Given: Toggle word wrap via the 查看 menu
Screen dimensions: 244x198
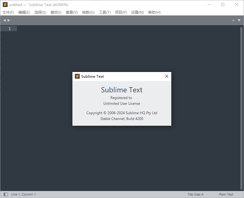Looking at the screenshot, I should [x=71, y=12].
